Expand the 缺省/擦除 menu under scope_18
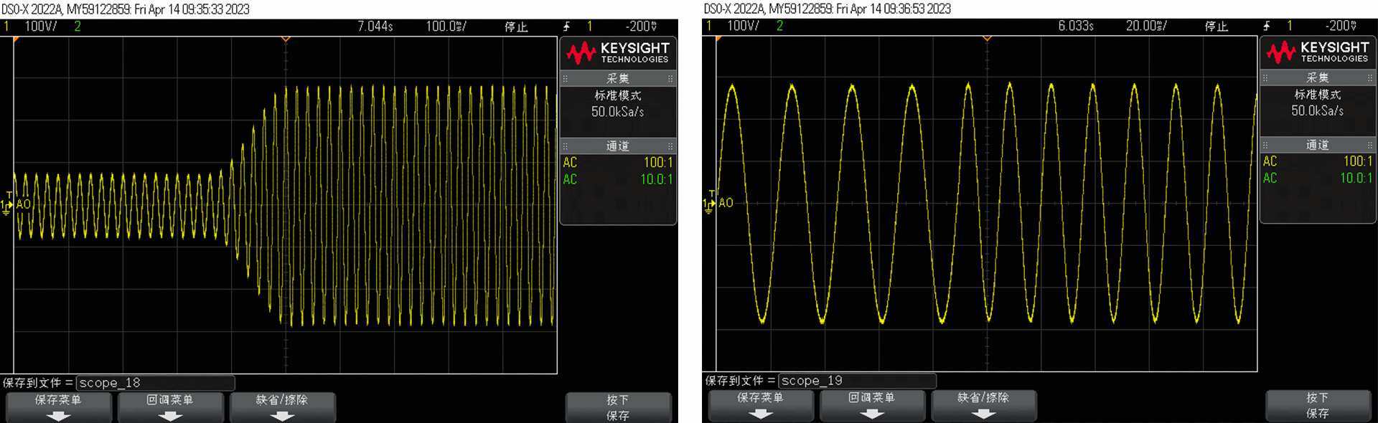The image size is (1378, 423). (x=282, y=407)
